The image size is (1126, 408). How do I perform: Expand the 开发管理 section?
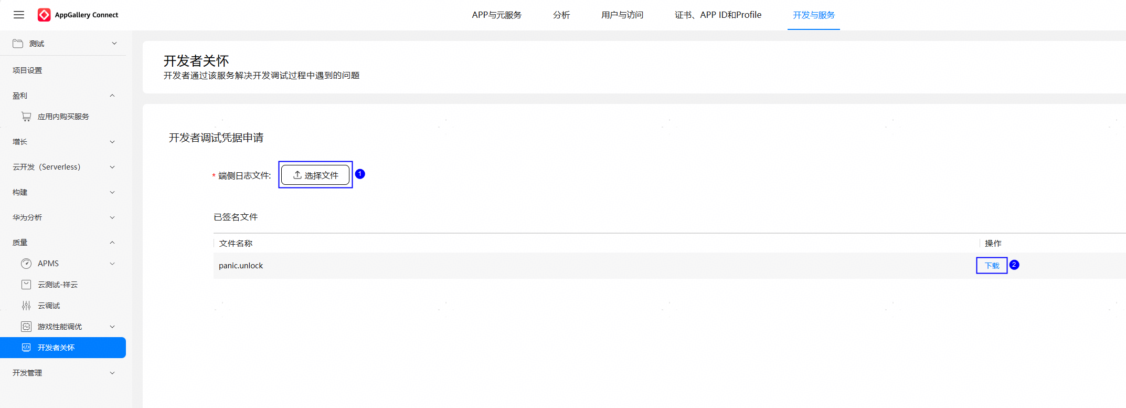pos(112,373)
